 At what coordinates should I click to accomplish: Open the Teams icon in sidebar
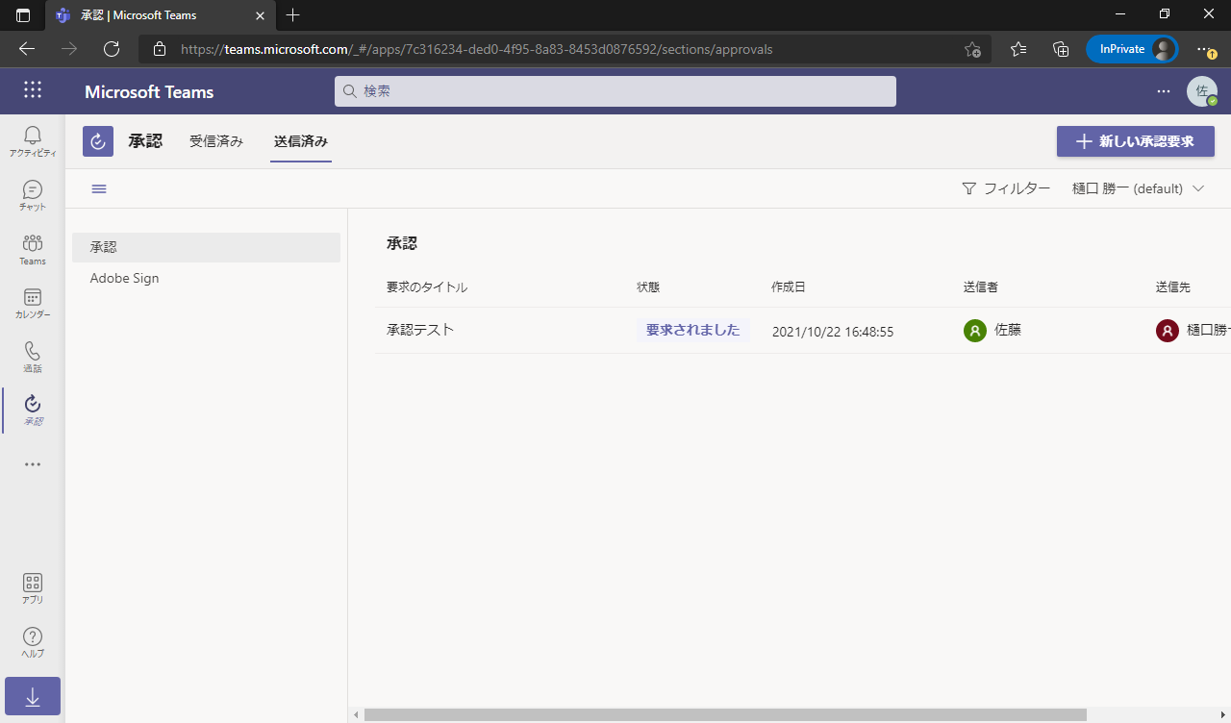coord(33,249)
